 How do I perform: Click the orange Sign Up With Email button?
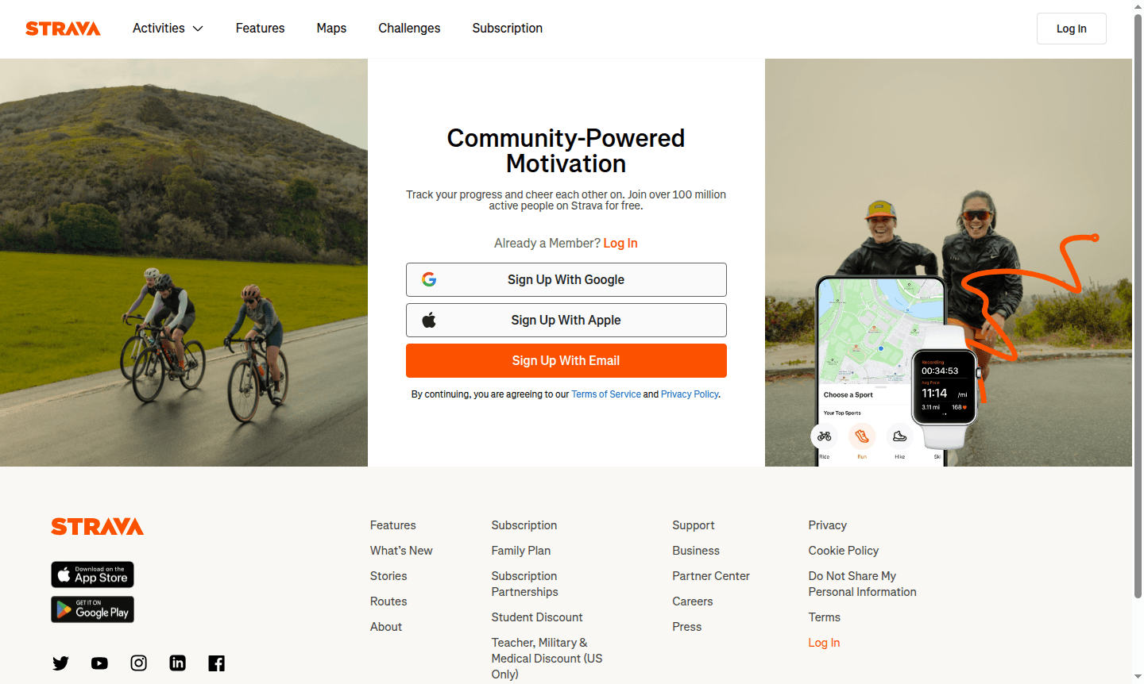(x=566, y=360)
